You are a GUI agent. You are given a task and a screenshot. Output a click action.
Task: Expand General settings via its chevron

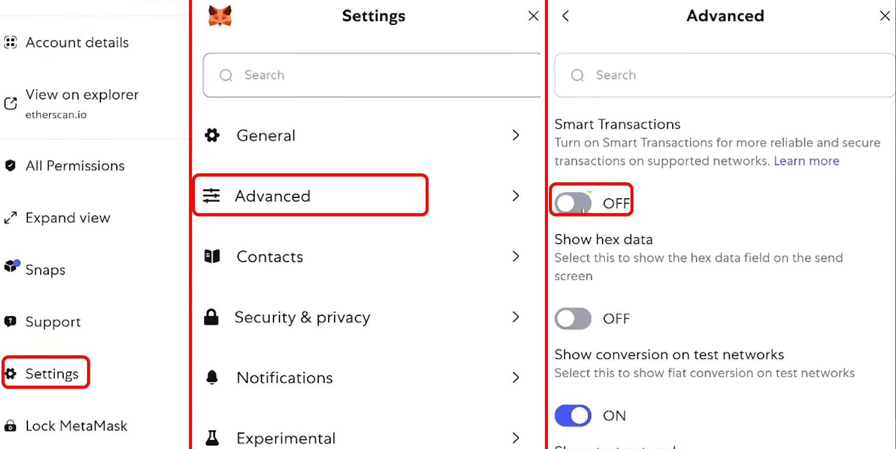click(516, 135)
